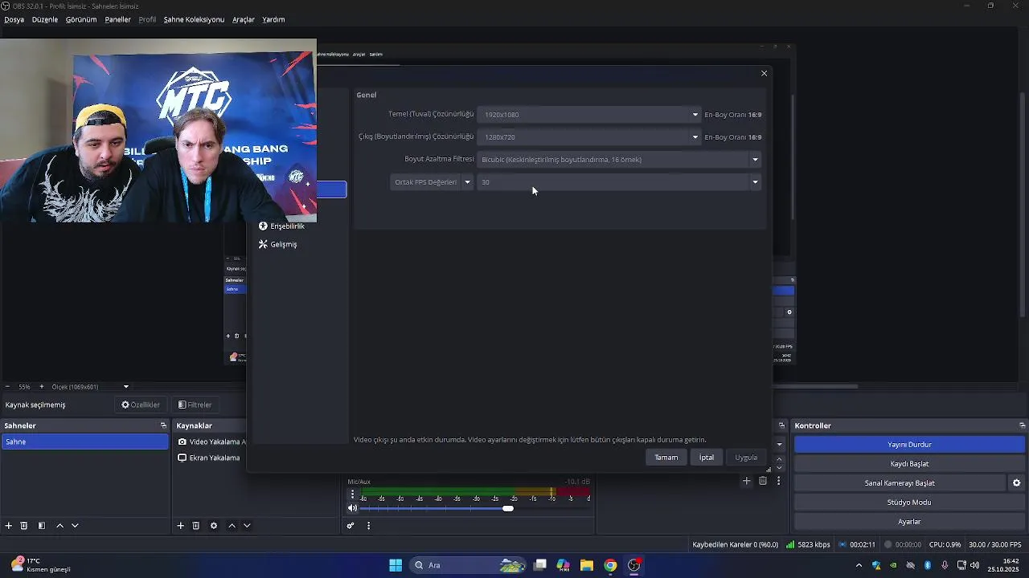Decrease transition duration stepper down arrow
The width and height of the screenshot is (1029, 578).
[779, 467]
